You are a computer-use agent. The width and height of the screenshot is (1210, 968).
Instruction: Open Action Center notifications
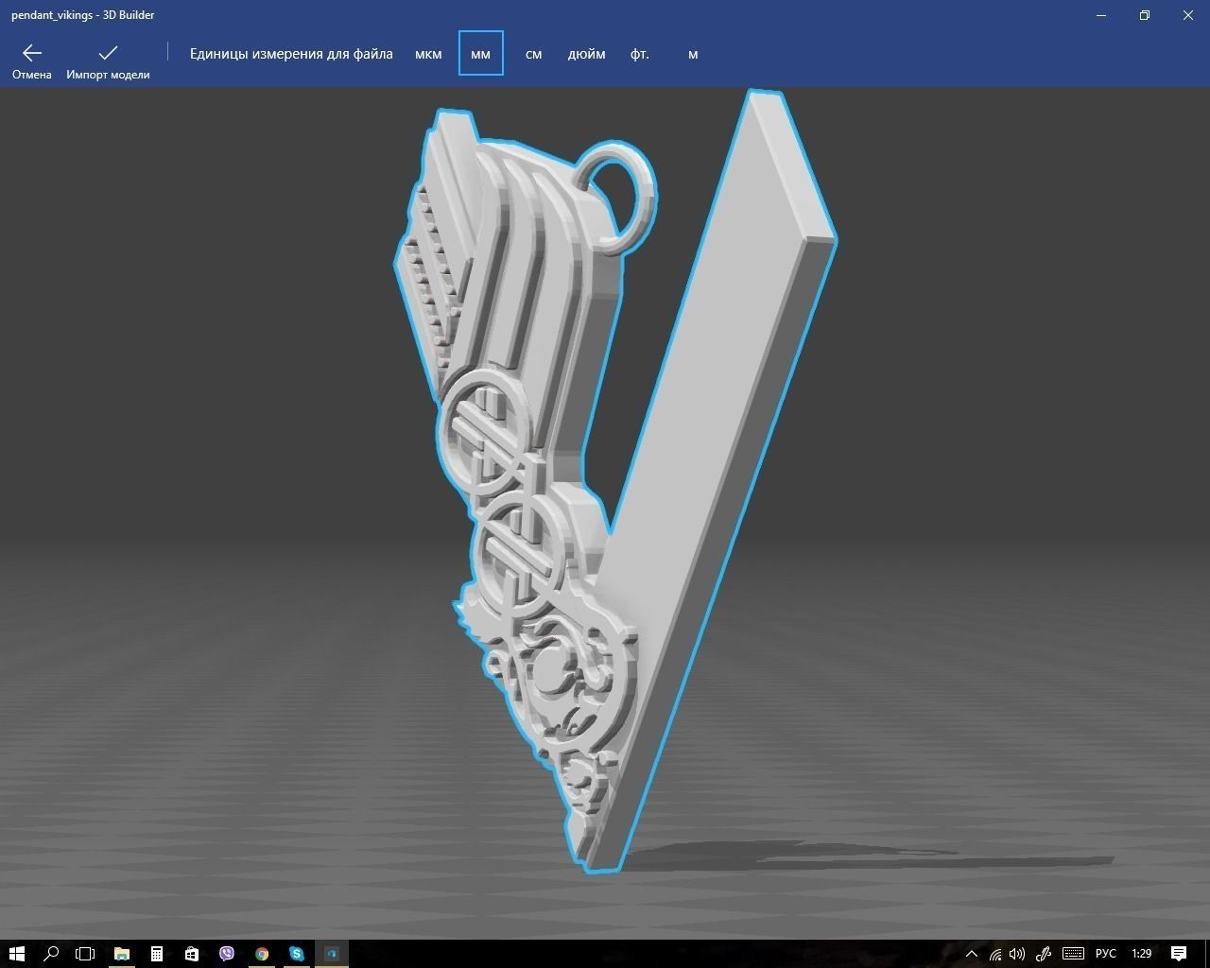click(x=1179, y=953)
